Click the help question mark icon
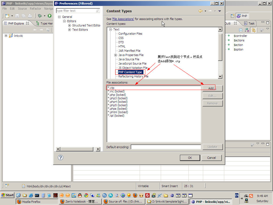This screenshot has height=205, width=273. click(x=61, y=157)
